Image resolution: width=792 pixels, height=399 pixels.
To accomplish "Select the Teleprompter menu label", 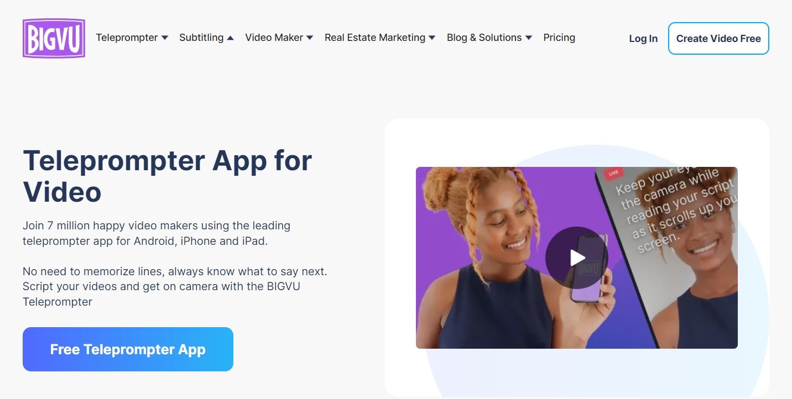I will pos(127,38).
